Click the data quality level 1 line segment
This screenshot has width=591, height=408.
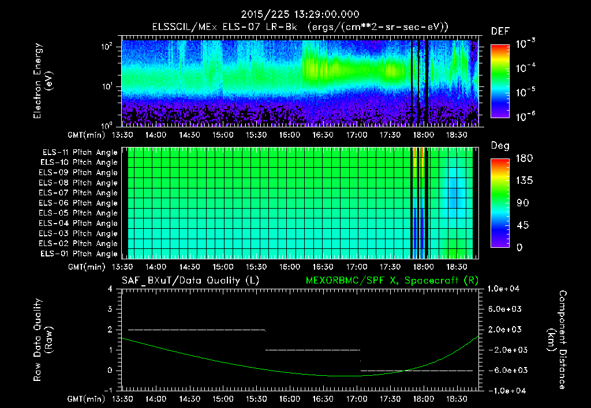click(x=313, y=350)
